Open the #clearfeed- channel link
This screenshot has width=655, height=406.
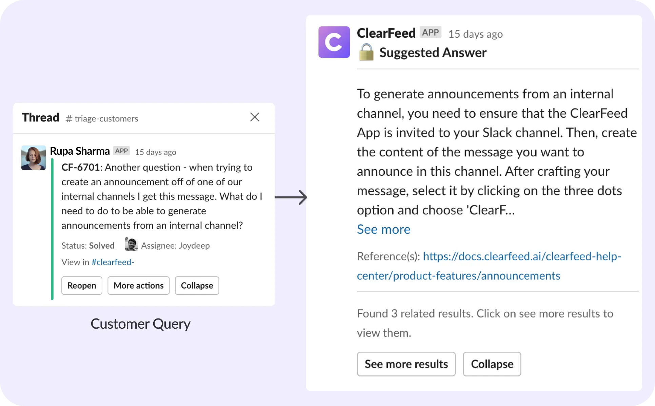click(113, 262)
